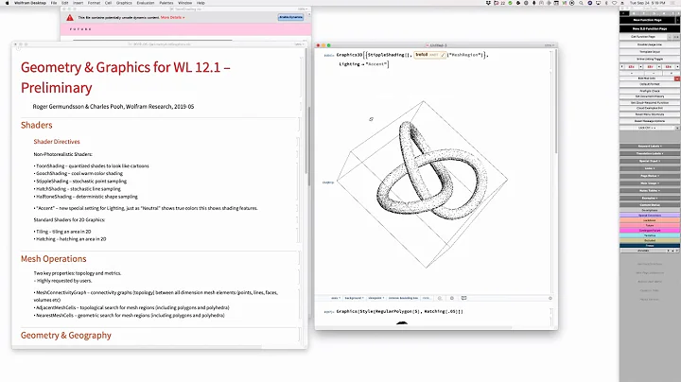Click the Inline Listing Toggle button

pos(650,59)
